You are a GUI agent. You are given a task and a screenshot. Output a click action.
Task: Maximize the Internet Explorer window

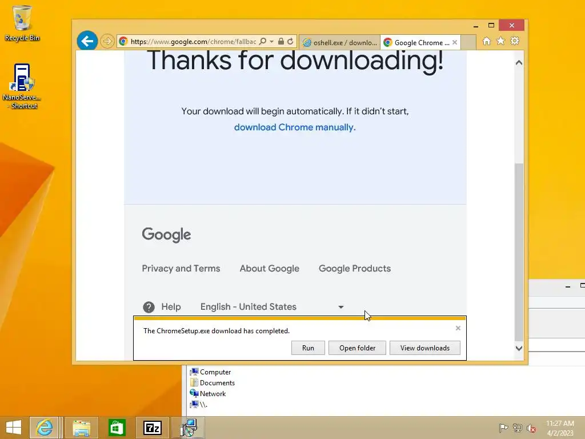click(491, 25)
